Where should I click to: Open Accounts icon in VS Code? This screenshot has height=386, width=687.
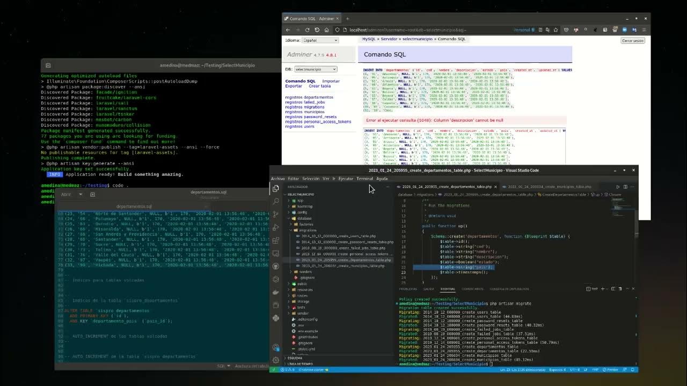tap(275, 348)
